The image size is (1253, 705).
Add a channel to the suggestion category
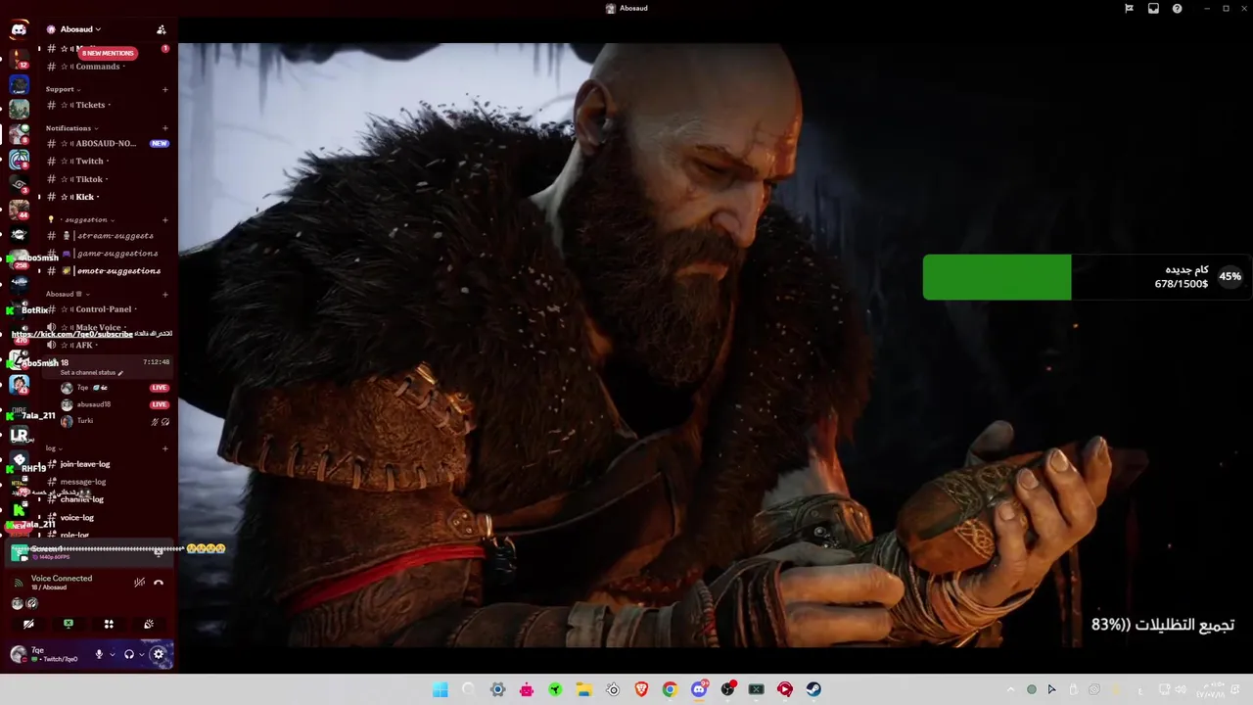click(x=164, y=219)
